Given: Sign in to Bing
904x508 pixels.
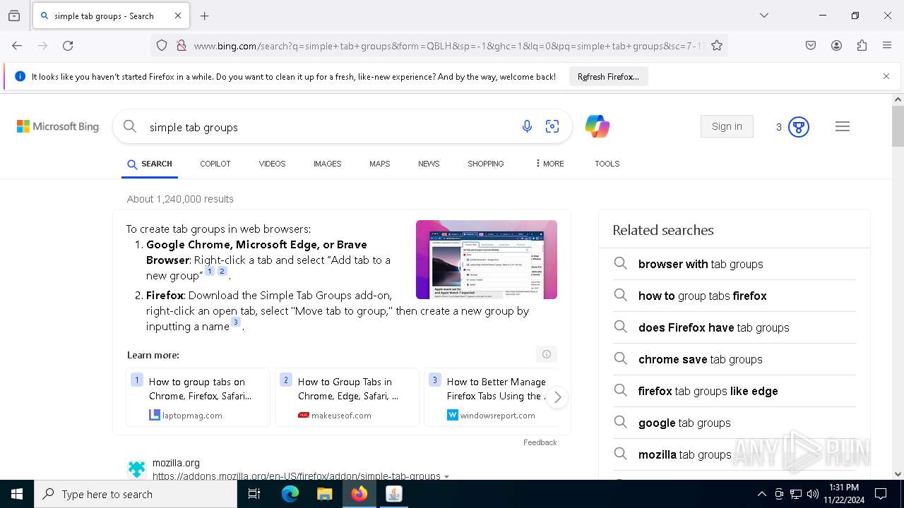Looking at the screenshot, I should 727,126.
